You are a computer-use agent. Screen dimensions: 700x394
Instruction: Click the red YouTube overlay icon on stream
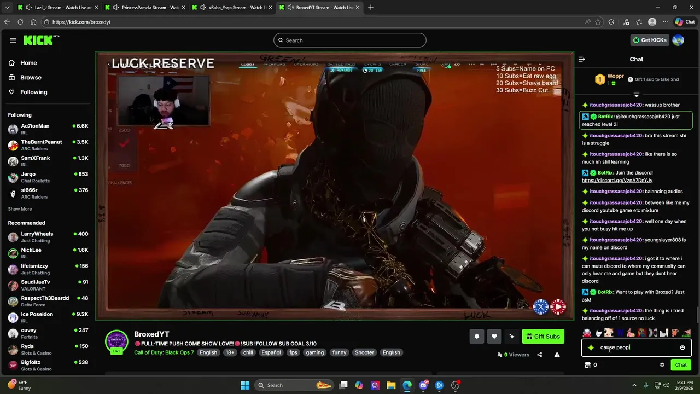(558, 307)
